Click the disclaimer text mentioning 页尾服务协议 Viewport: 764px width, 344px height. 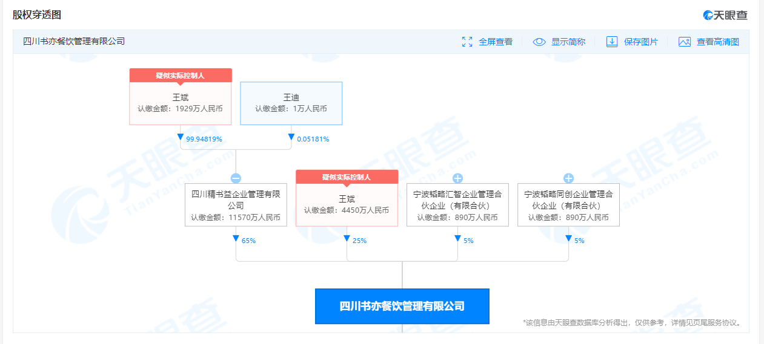point(633,323)
